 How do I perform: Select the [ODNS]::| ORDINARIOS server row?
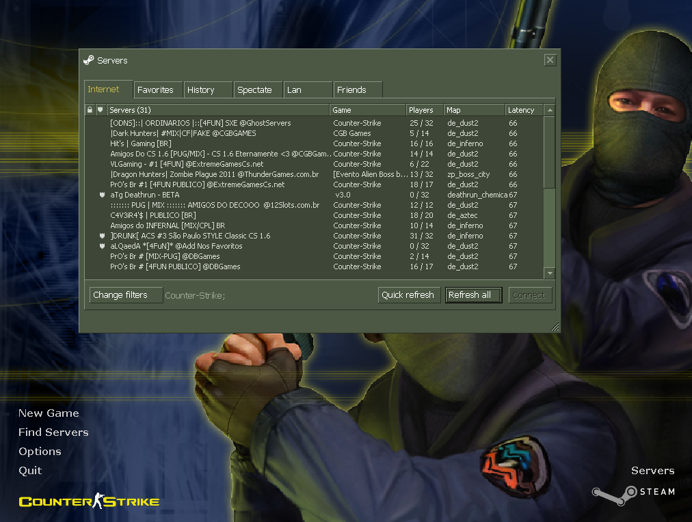315,123
